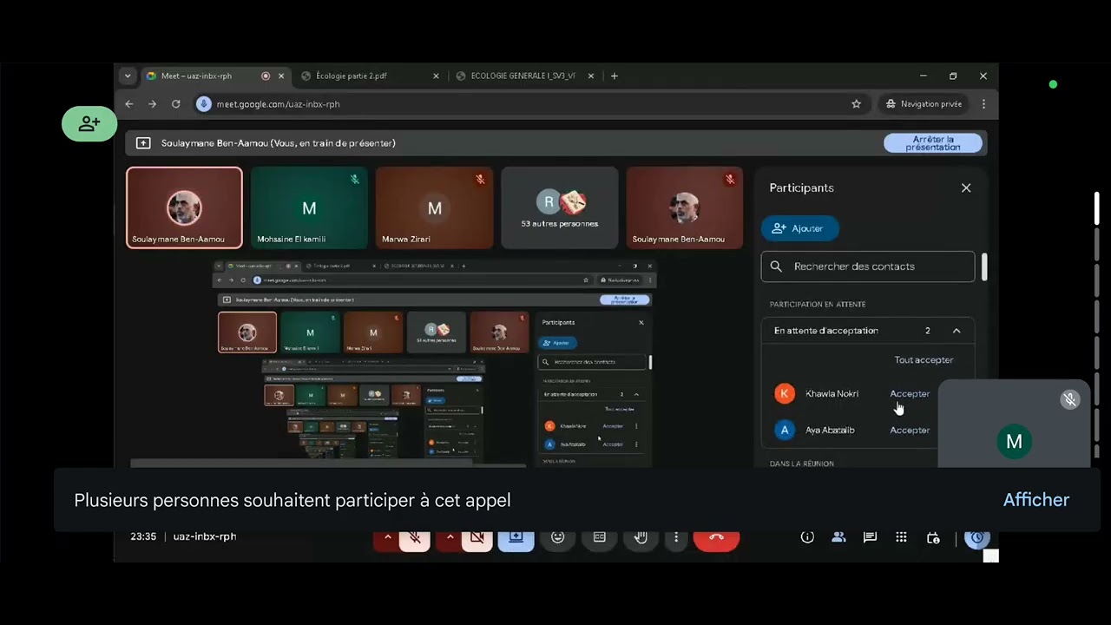Click the mute icon on floating M tile
Screen dimensions: 1111x625
click(x=1070, y=399)
